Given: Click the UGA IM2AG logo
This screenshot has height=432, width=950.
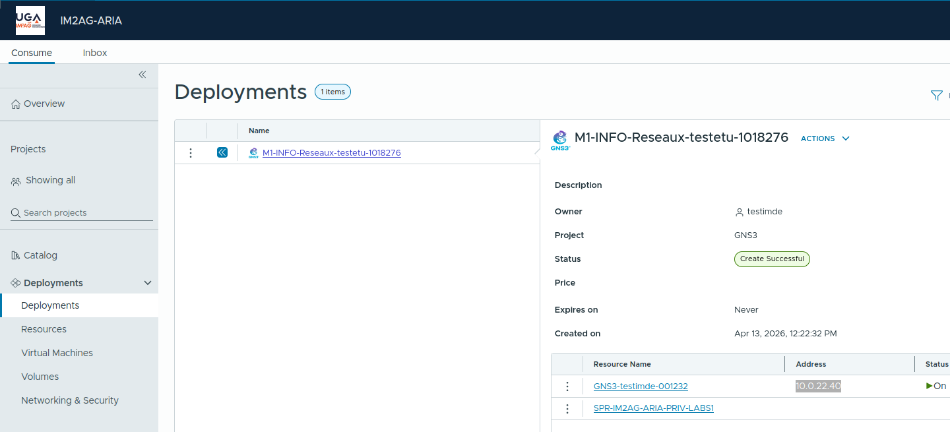Looking at the screenshot, I should [x=30, y=20].
